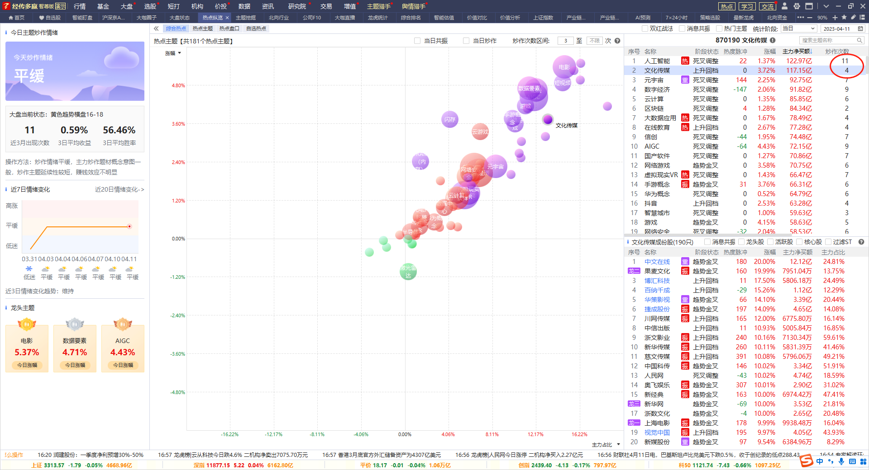Open 统计阶段 当日 dropdown

[x=799, y=28]
